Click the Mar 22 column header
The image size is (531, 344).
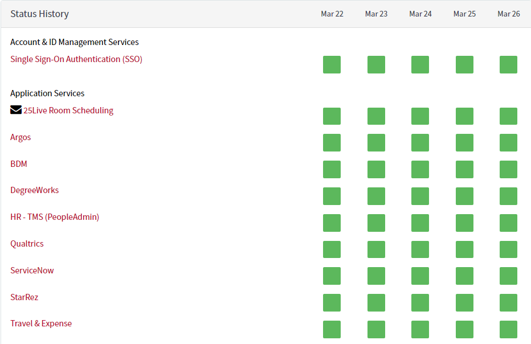tap(332, 14)
